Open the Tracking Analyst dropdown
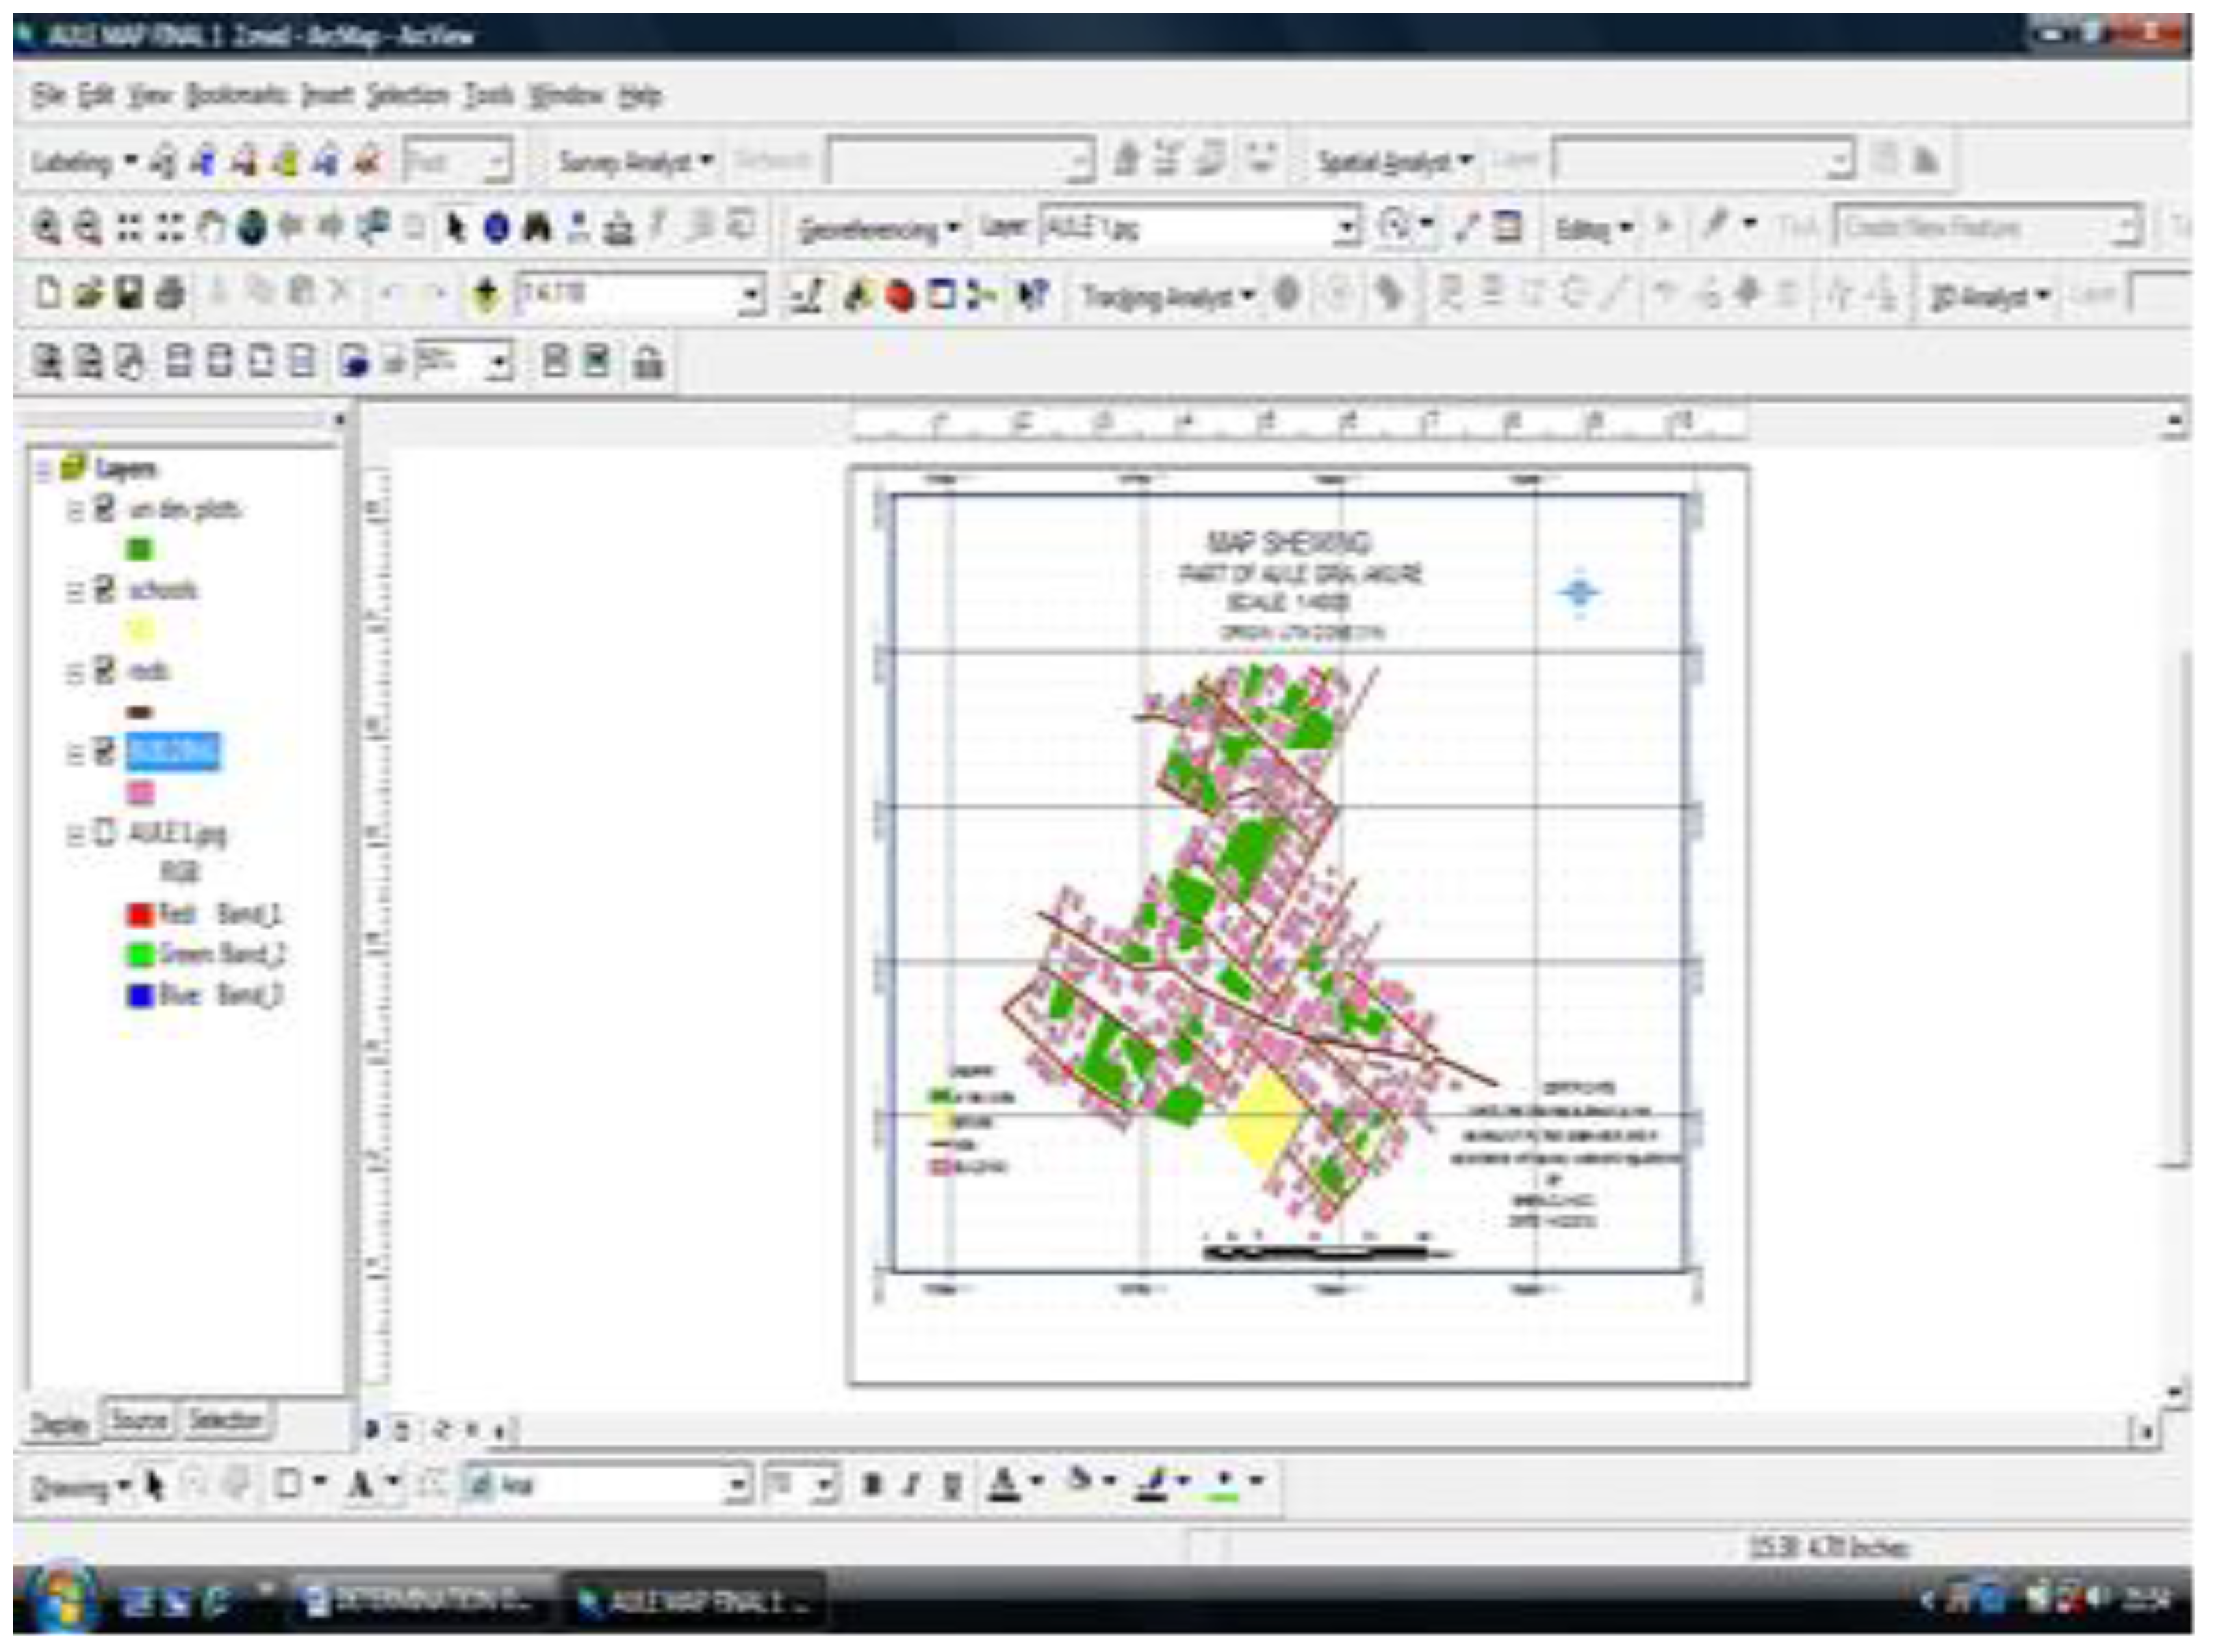Image resolution: width=2213 pixels, height=1652 pixels. [x=1168, y=296]
